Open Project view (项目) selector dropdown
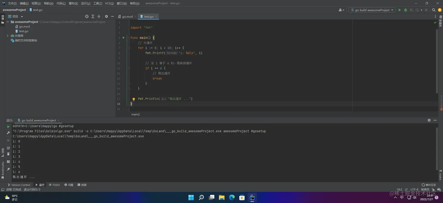The height and width of the screenshot is (203, 443). pyautogui.click(x=16, y=16)
